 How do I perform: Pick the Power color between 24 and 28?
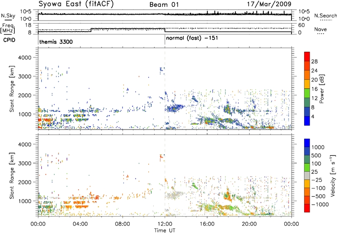tap(307, 66)
